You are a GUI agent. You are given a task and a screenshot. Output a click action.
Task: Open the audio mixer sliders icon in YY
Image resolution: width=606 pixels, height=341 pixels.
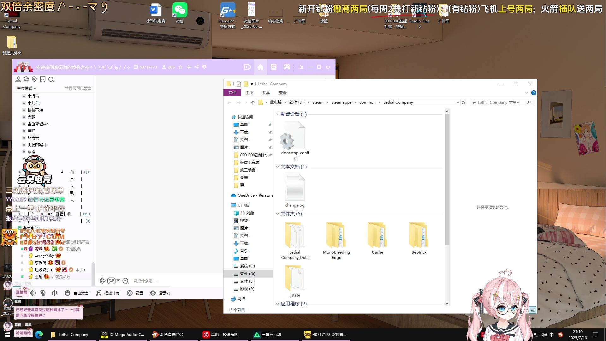point(55,293)
